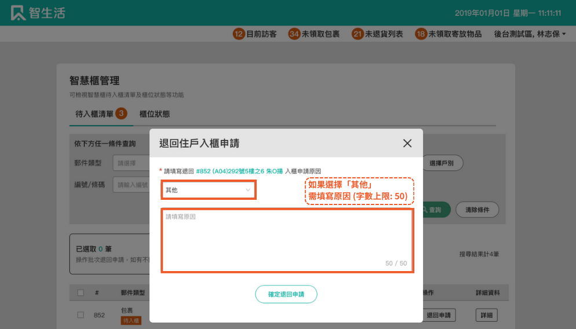Click the 詳細 button for row 852
Viewport: 576px width, 329px height.
(486, 315)
